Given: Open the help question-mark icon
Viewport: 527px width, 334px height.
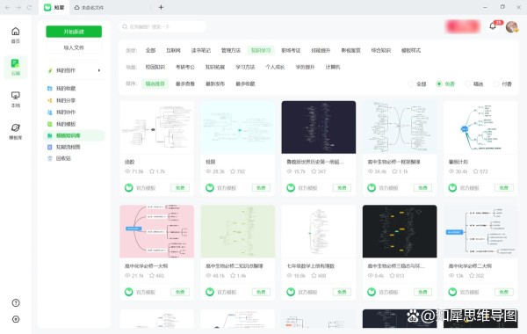Looking at the screenshot, I should (x=16, y=302).
